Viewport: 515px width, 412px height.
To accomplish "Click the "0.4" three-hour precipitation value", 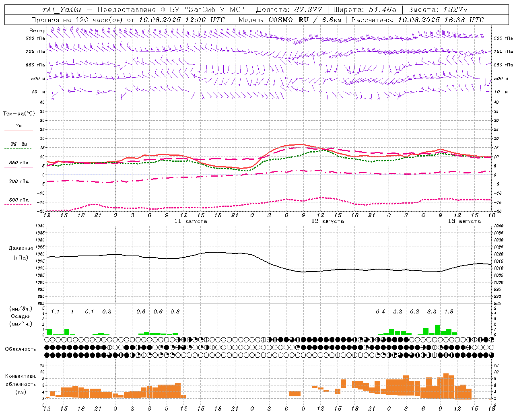I will coord(380,312).
